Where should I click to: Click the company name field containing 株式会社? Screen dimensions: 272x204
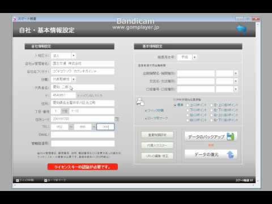click(83, 63)
